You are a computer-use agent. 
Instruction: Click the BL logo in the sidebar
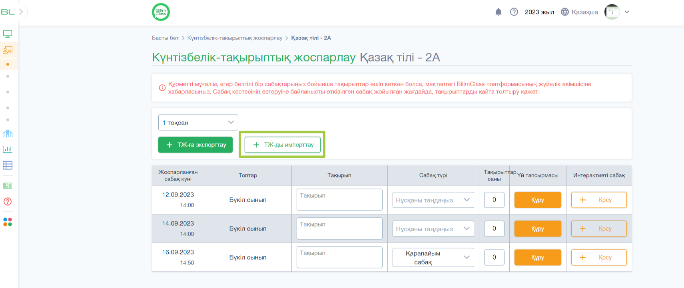(8, 12)
